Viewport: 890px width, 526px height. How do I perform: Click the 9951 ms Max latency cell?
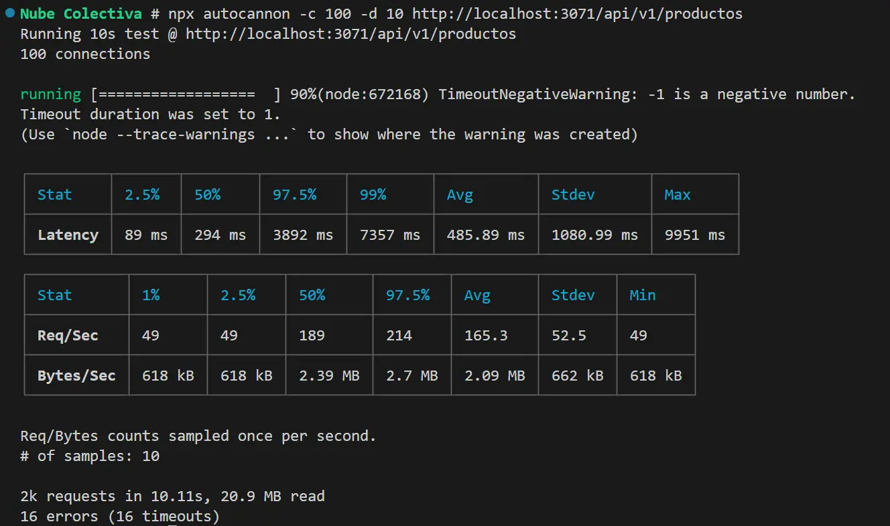point(694,235)
